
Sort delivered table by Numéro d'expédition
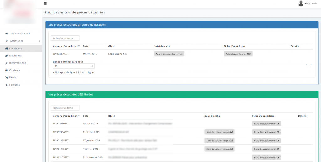[66, 116]
